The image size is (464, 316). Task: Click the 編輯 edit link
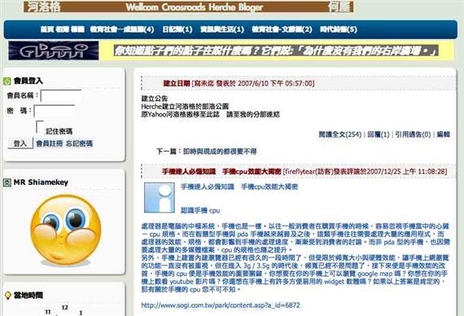point(443,134)
